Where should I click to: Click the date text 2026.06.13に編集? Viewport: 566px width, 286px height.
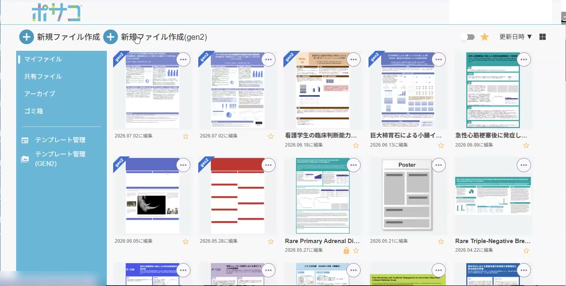coord(389,145)
